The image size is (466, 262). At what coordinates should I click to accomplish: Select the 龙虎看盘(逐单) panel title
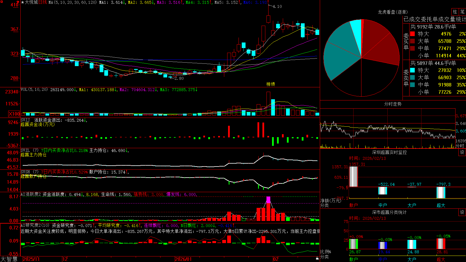coord(393,12)
